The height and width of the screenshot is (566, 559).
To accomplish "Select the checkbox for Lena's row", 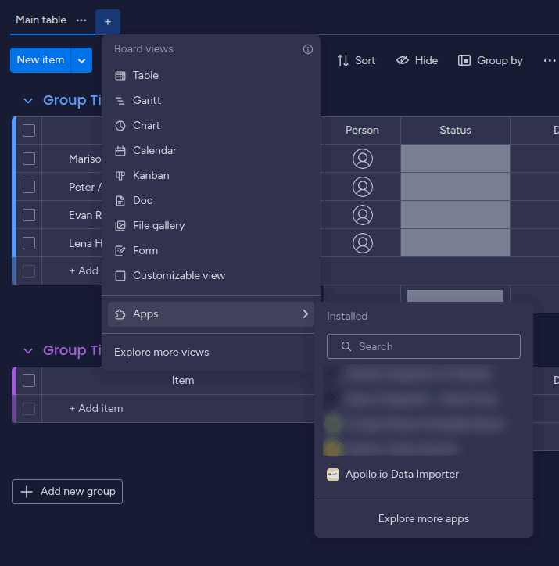I will click(x=29, y=243).
